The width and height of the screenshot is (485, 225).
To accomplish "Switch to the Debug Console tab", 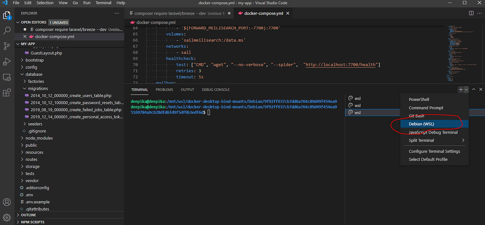I will (216, 89).
